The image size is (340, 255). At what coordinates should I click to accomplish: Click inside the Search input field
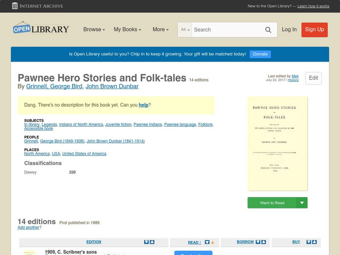225,30
